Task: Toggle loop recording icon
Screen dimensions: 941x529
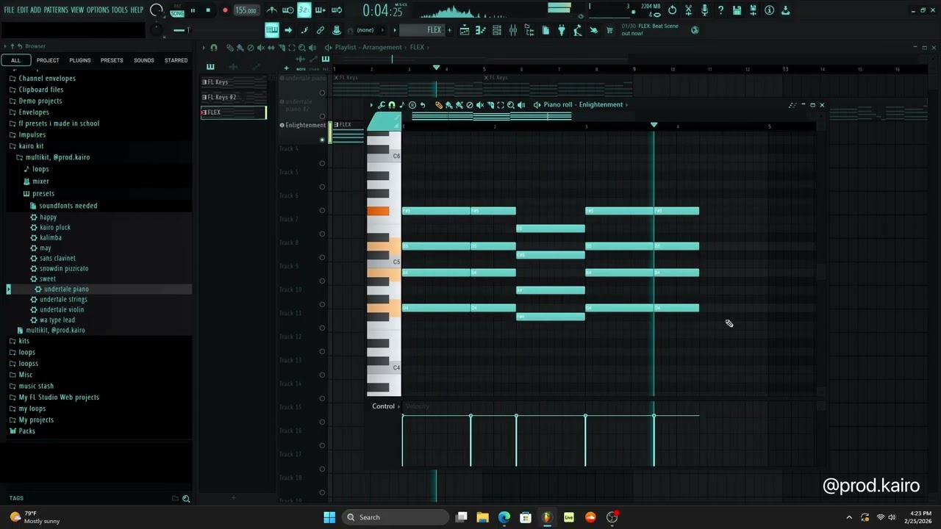Action: coord(336,10)
